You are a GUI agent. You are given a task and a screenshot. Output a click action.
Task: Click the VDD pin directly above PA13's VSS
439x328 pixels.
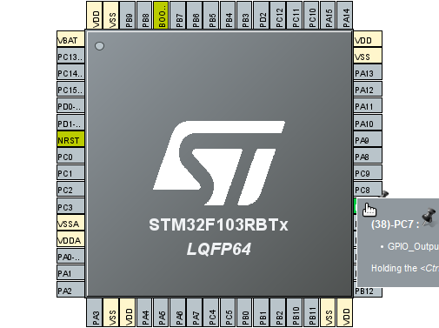(368, 39)
